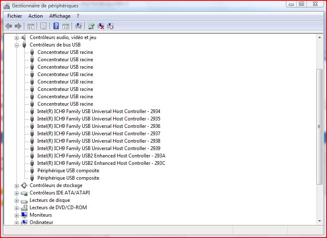Click the Ordinateur computer icon
The image size is (327, 238).
click(24, 222)
